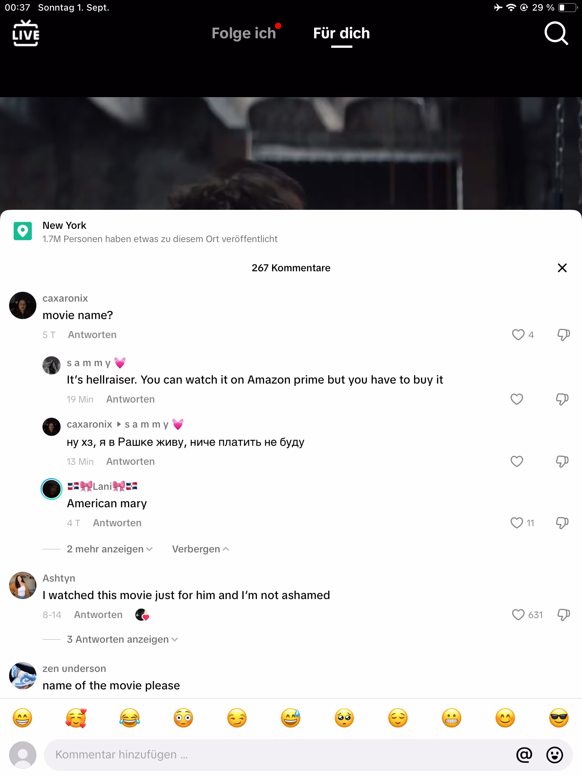Viewport: 582px width, 777px height.
Task: Insert the sunglasses emoji
Action: coord(559,718)
